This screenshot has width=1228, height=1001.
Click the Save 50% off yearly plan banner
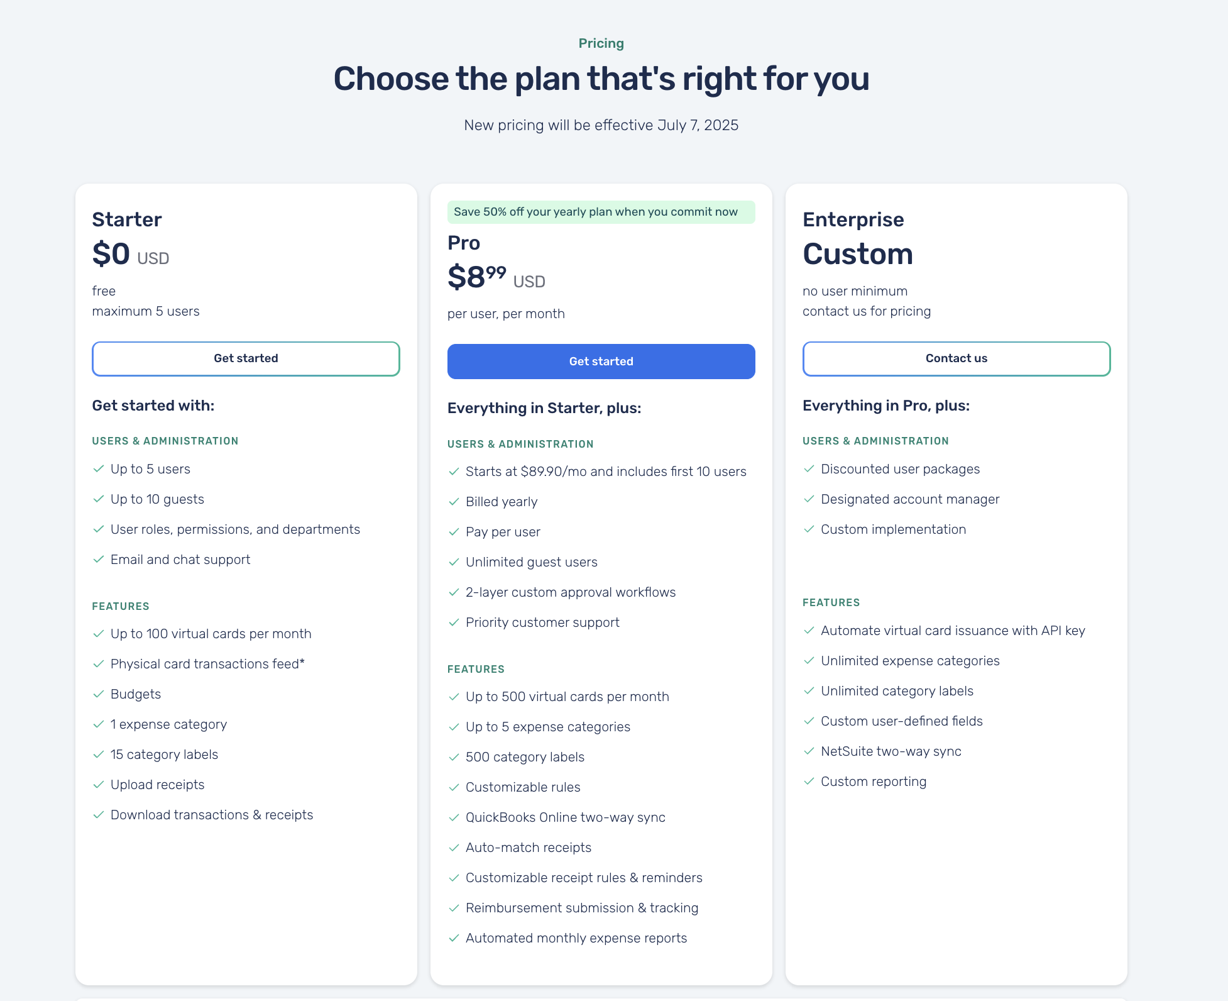[601, 212]
